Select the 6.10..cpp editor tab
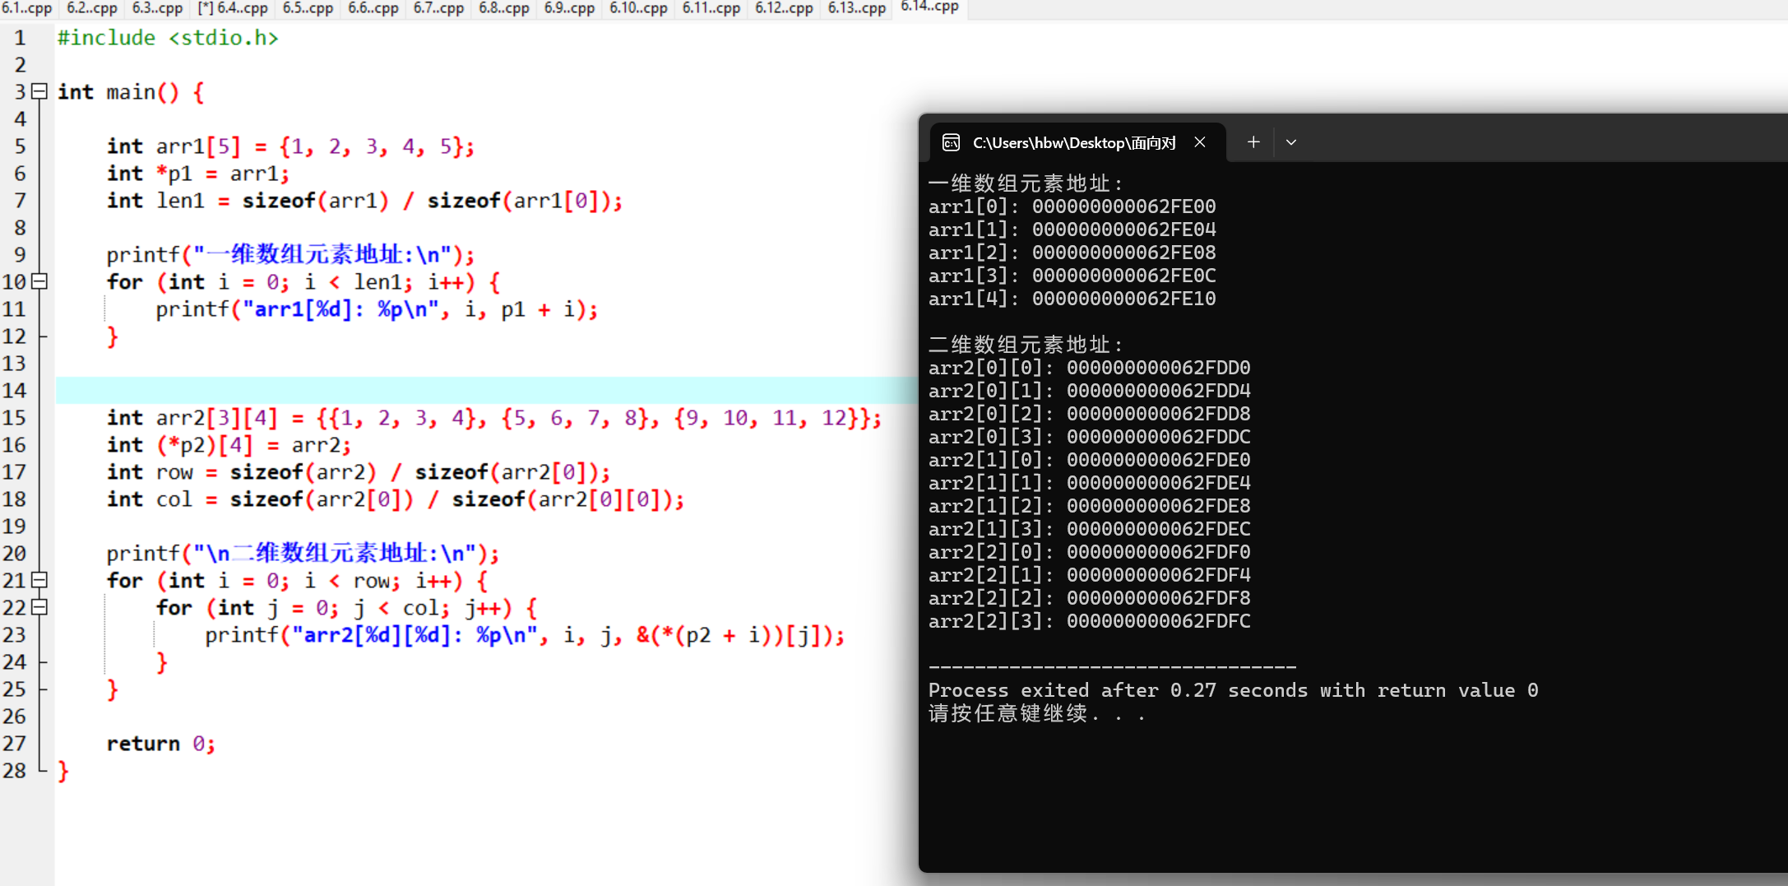The height and width of the screenshot is (886, 1788). coord(638,8)
